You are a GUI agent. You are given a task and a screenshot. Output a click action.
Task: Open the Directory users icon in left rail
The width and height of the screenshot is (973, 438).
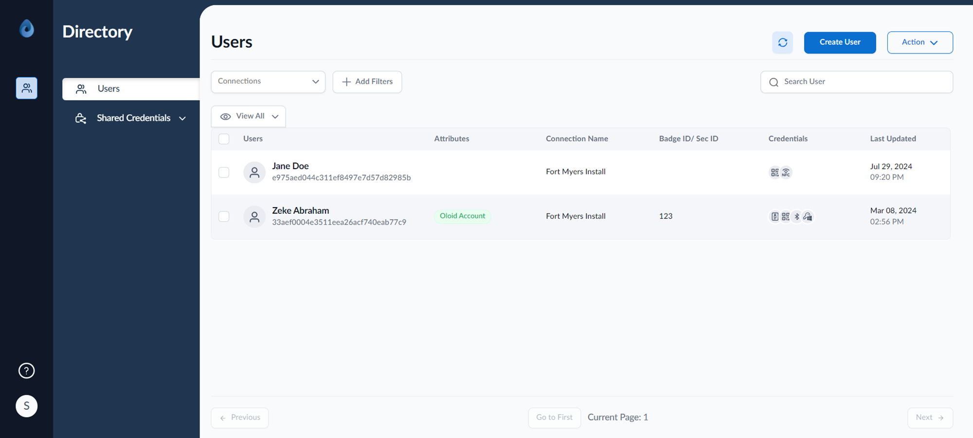coord(27,88)
